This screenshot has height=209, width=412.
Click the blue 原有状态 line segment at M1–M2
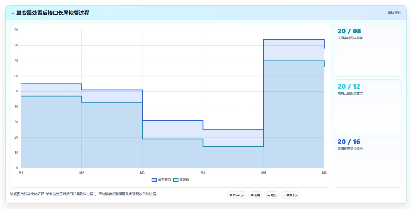coord(51,84)
